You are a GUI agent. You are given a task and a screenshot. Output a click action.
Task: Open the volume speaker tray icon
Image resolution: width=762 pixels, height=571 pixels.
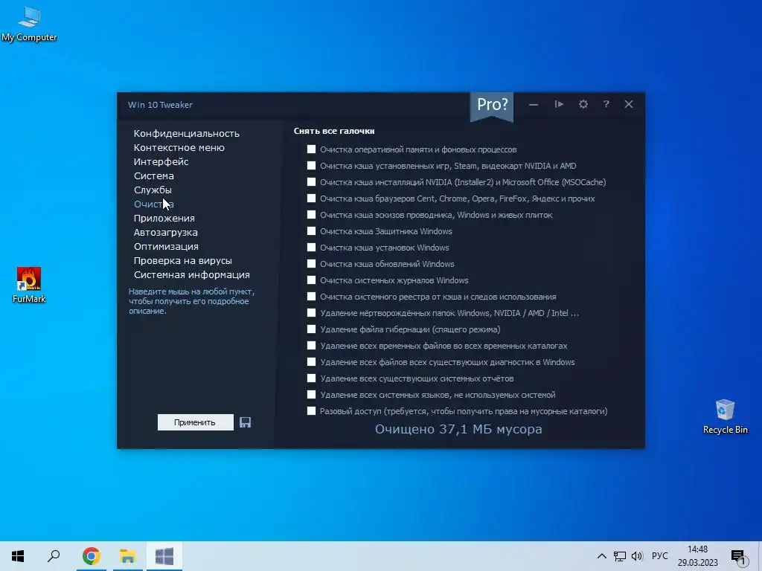(x=637, y=556)
